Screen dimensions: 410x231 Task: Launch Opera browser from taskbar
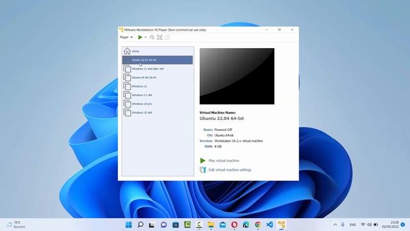[234, 225]
